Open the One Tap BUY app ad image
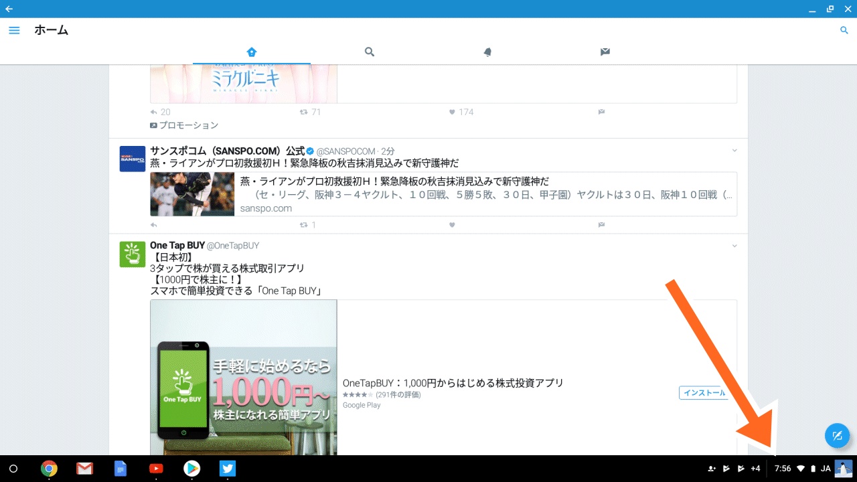The width and height of the screenshot is (857, 482). 244,378
